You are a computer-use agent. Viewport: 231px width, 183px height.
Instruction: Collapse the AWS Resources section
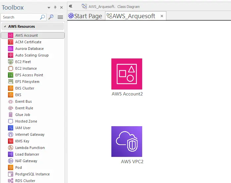pos(5,26)
